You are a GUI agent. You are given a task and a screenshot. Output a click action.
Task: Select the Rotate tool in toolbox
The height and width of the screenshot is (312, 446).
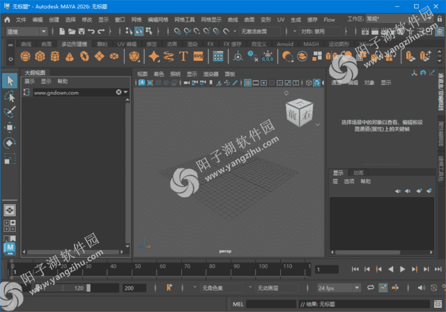pos(10,143)
